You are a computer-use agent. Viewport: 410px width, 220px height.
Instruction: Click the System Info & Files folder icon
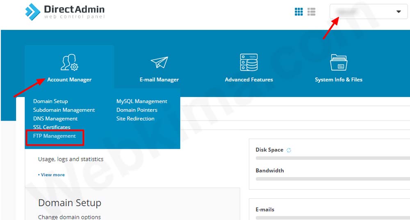coord(339,62)
